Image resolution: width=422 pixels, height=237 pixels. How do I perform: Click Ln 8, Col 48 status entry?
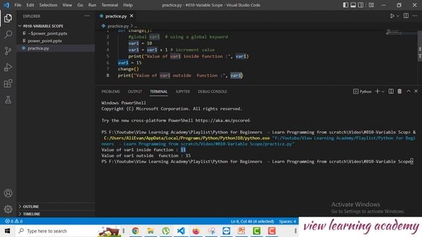point(252,221)
